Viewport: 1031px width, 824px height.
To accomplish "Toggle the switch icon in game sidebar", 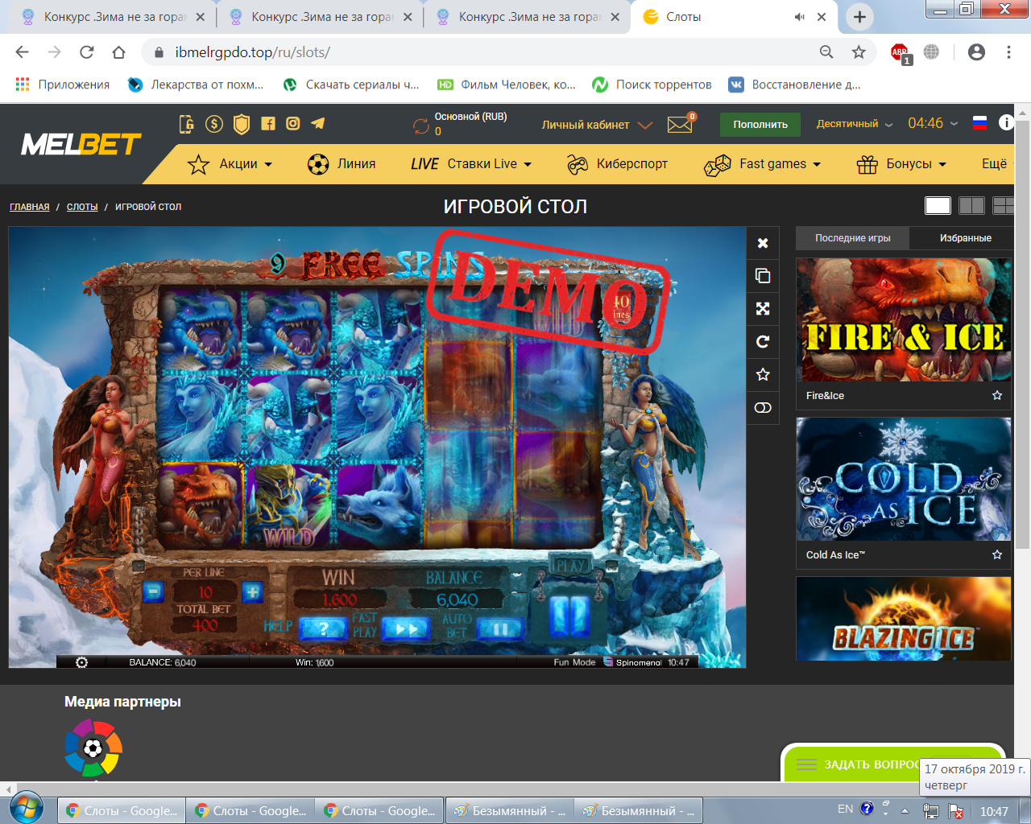I will pos(763,408).
